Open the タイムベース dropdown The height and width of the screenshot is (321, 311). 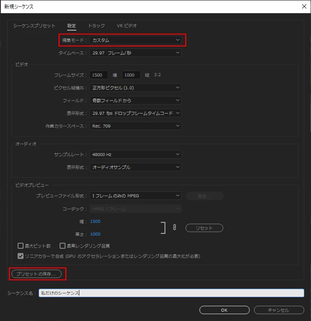tap(136, 53)
